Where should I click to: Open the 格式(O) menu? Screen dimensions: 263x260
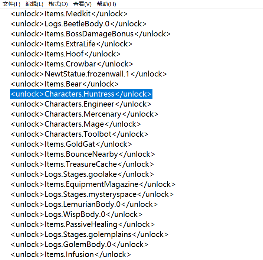tap(58, 4)
